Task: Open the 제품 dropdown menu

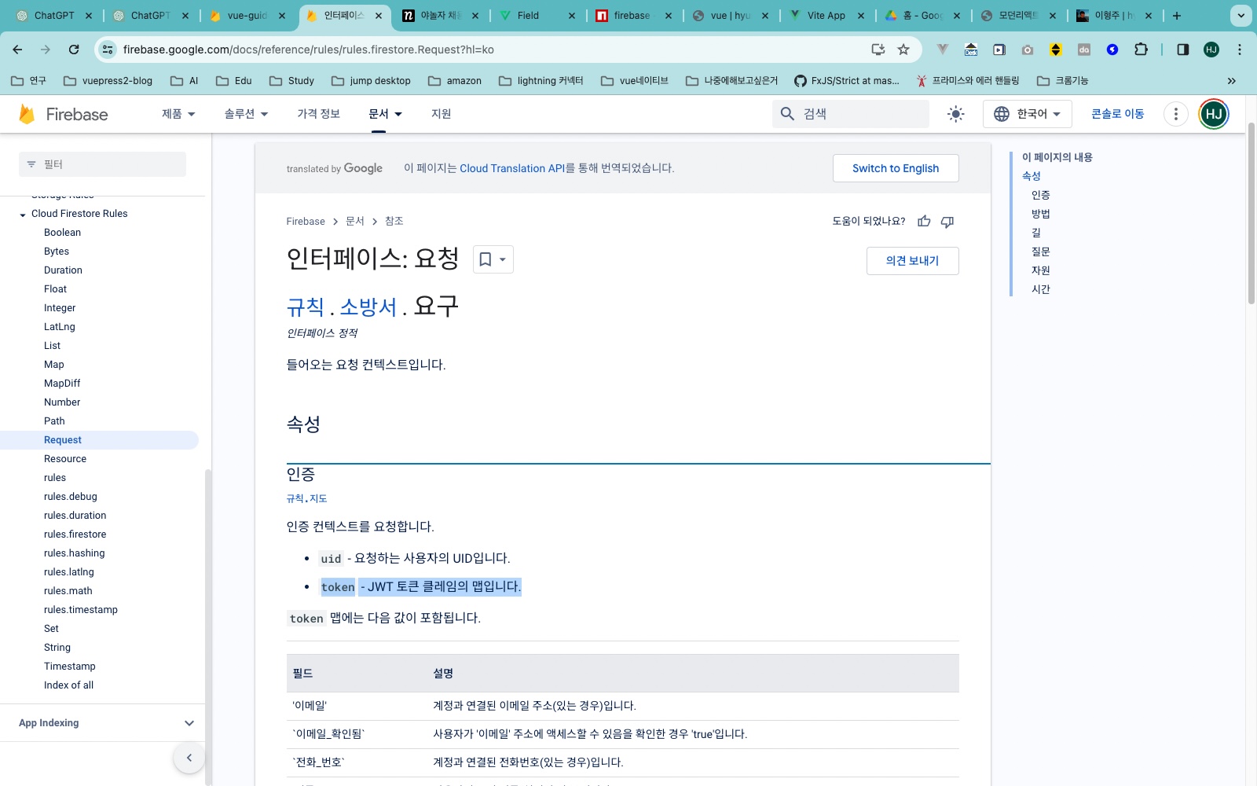Action: tap(178, 114)
